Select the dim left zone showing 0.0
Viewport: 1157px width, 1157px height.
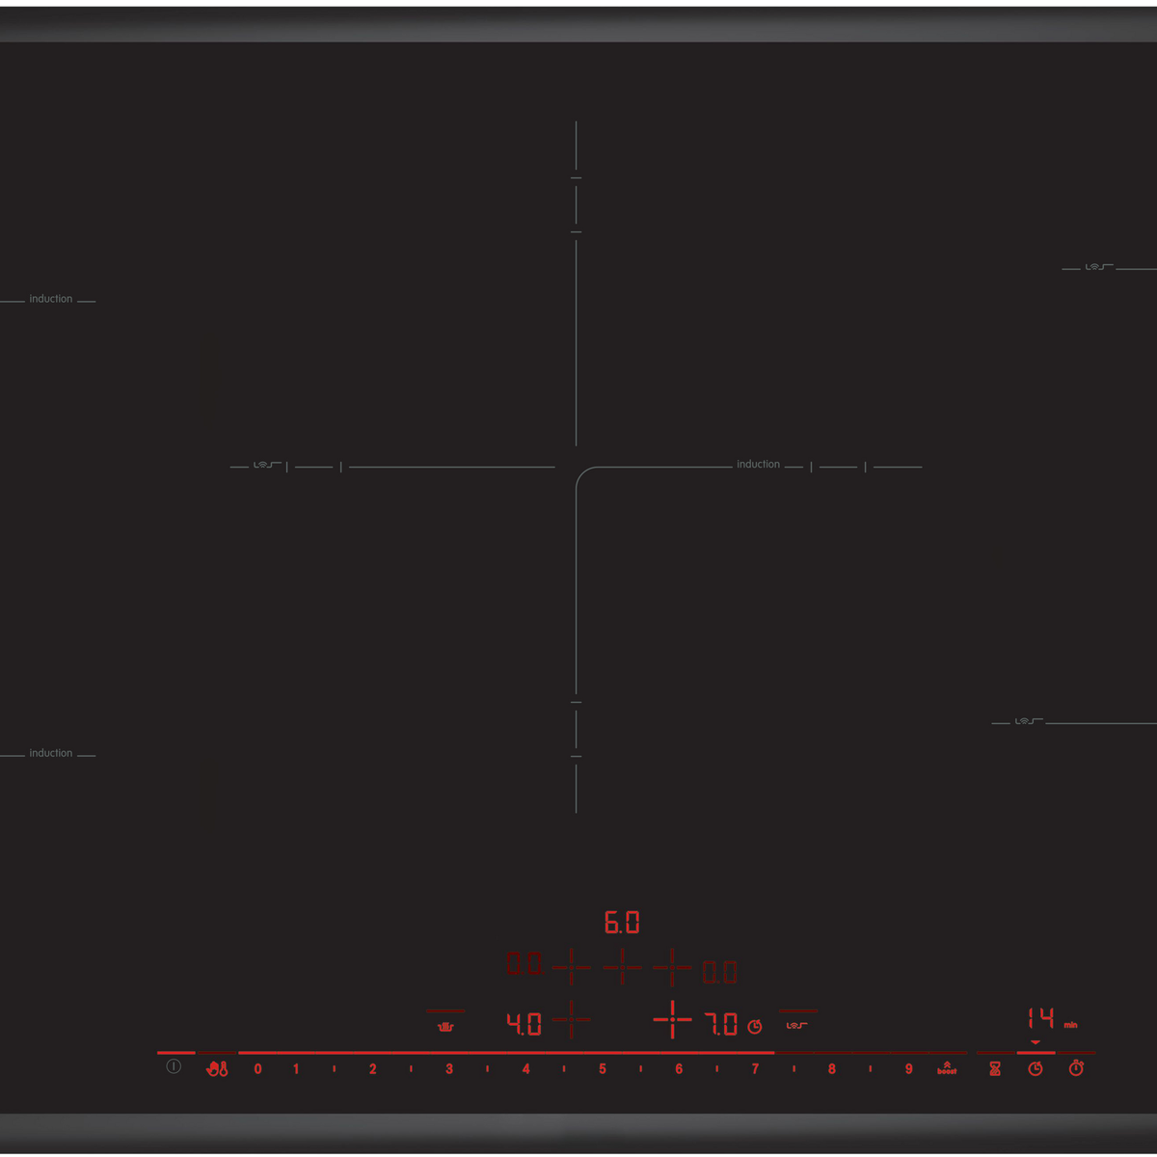pyautogui.click(x=524, y=964)
